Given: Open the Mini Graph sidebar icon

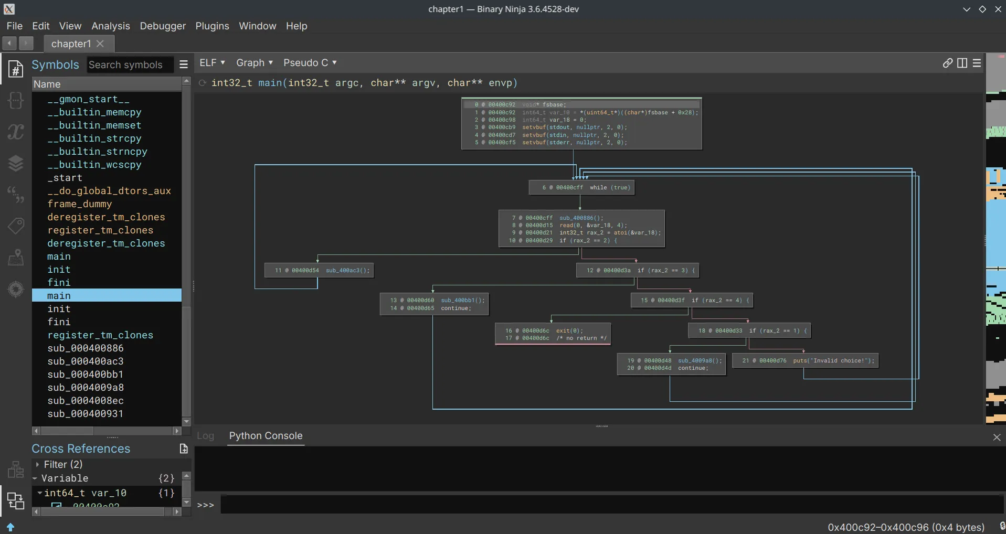Looking at the screenshot, I should pyautogui.click(x=16, y=469).
